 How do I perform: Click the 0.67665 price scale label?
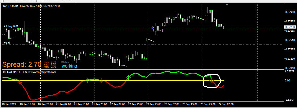point(290,31)
